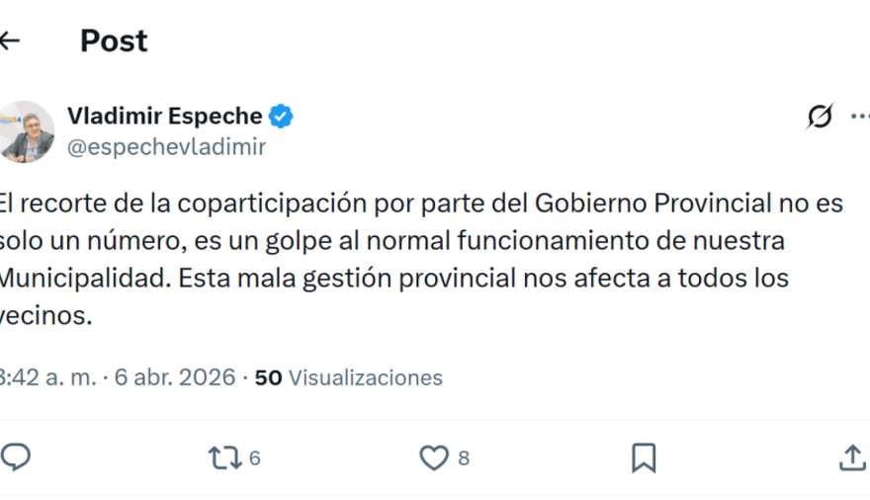870x500 pixels.
Task: Open the share post menu
Action: 852,458
